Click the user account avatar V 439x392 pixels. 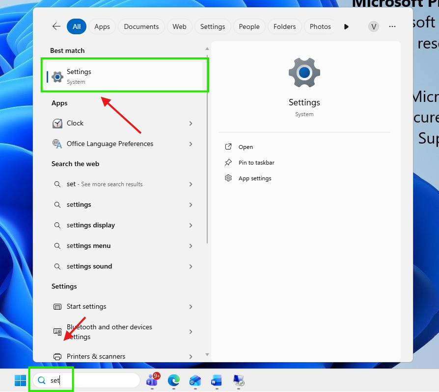(373, 26)
